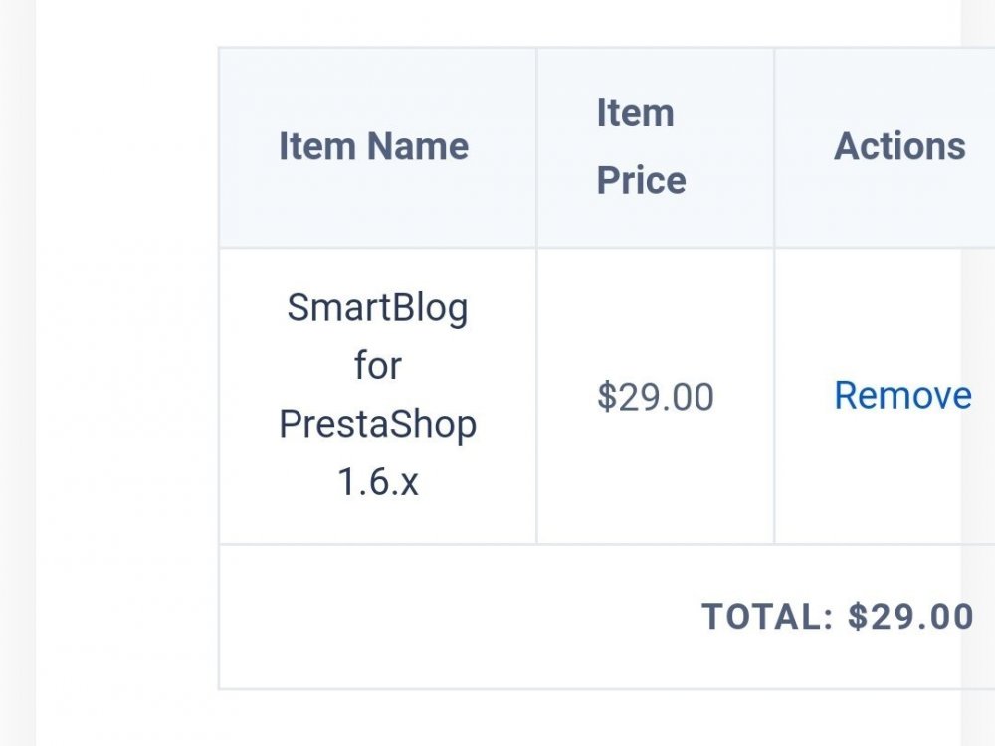Click the word "Price" in the header
995x746 pixels.
tap(641, 180)
